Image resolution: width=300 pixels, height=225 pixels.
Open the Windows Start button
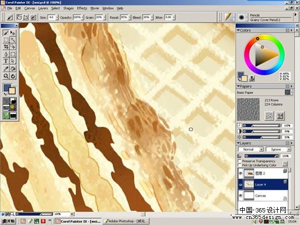click(8, 221)
